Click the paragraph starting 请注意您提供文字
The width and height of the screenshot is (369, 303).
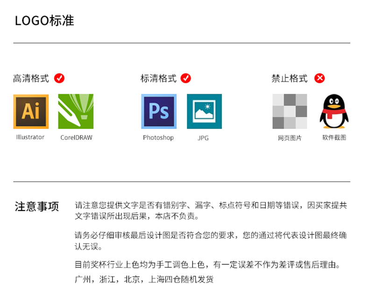[x=211, y=211]
